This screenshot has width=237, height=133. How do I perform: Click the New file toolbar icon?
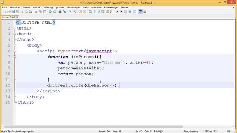pos(5,11)
